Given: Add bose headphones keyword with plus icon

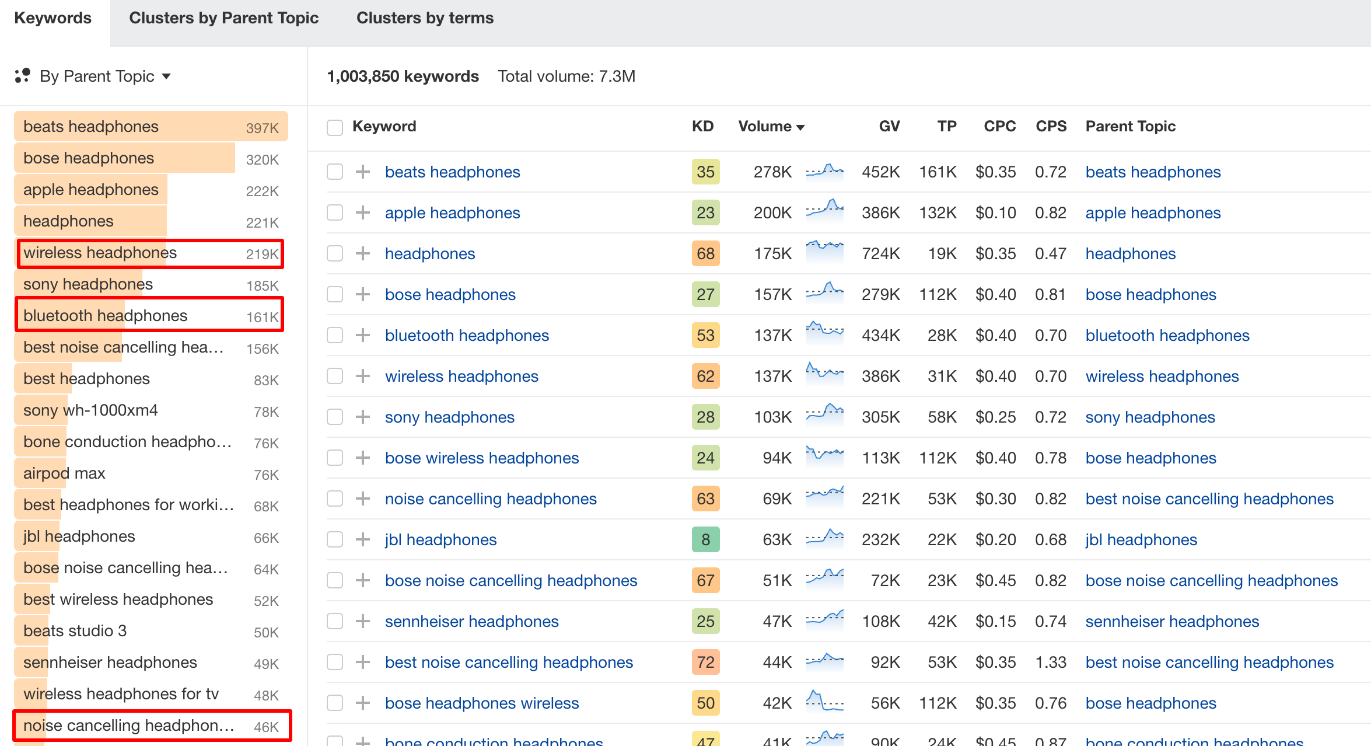Looking at the screenshot, I should click(x=363, y=294).
